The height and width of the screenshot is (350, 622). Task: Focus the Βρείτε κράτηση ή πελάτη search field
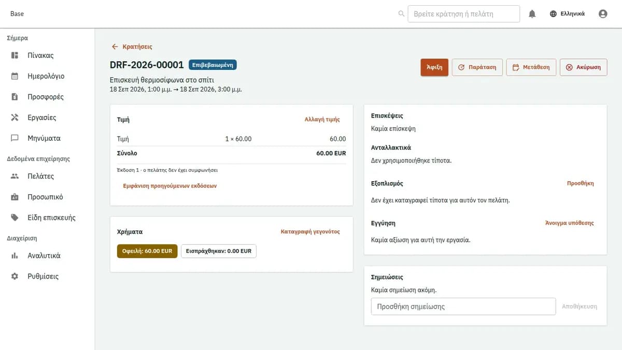pos(464,14)
